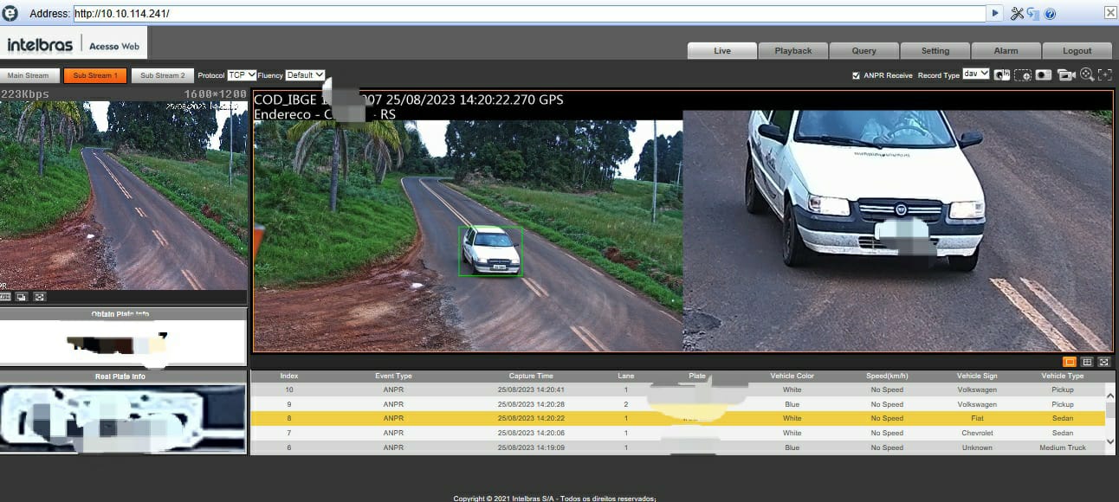
Task: Open the Playback tab
Action: coord(792,51)
